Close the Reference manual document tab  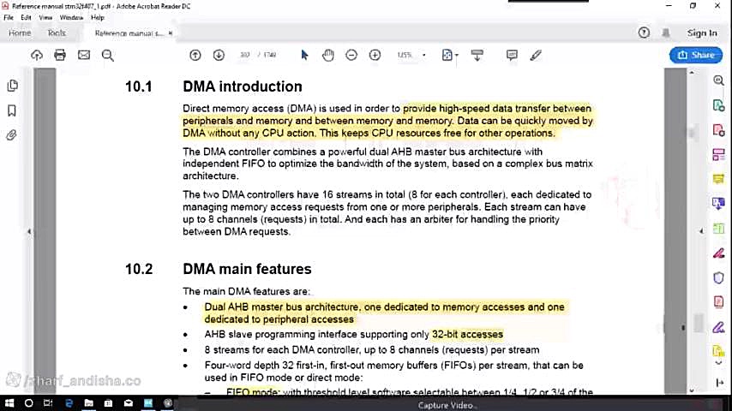[171, 33]
